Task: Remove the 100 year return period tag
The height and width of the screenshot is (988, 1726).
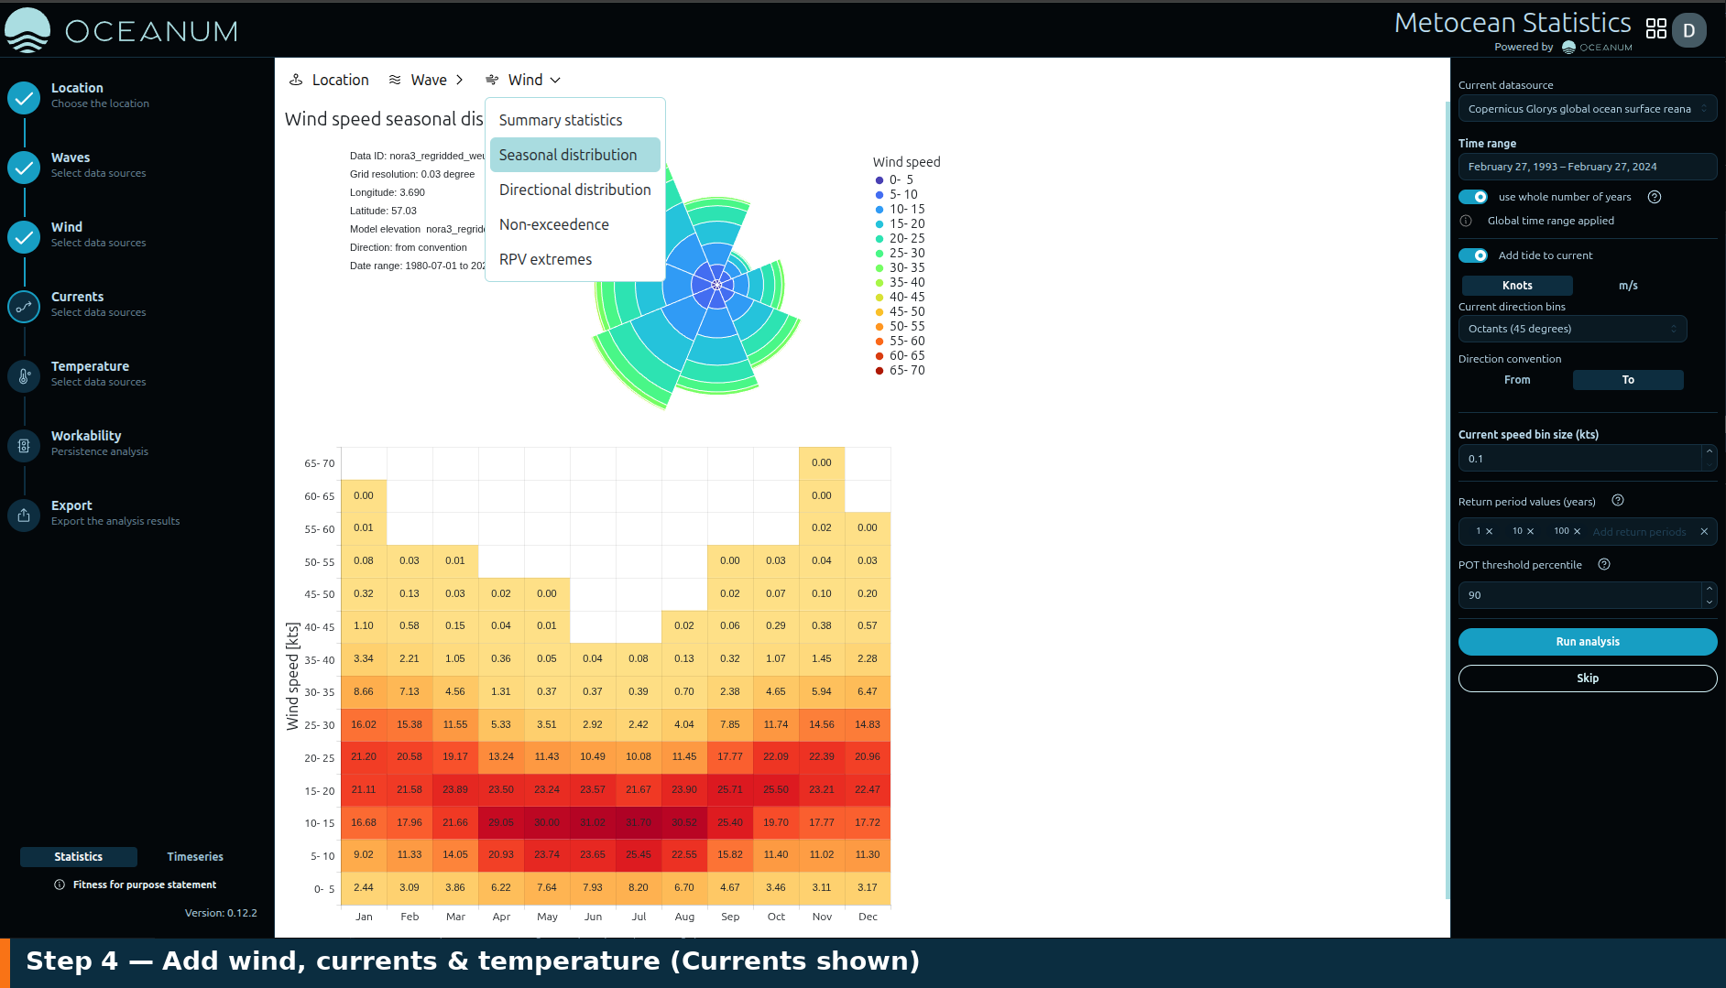Action: 1577,531
